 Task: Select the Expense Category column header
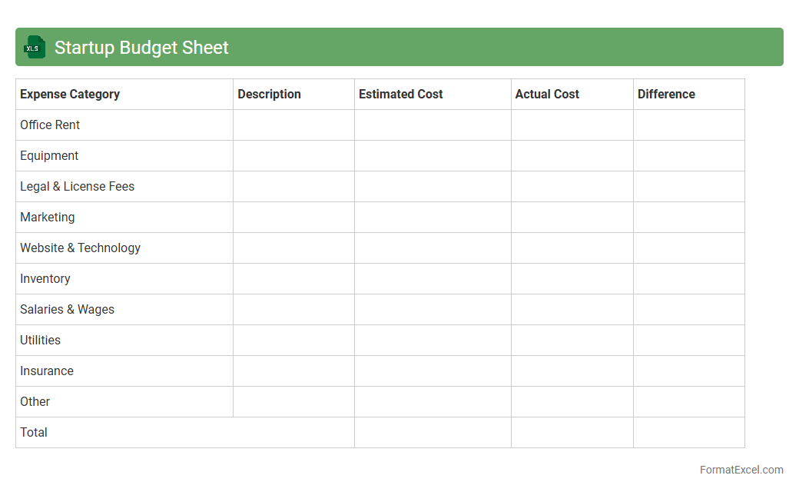tap(70, 94)
